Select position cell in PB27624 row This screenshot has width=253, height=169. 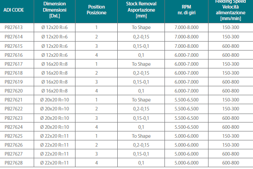tap(97, 127)
